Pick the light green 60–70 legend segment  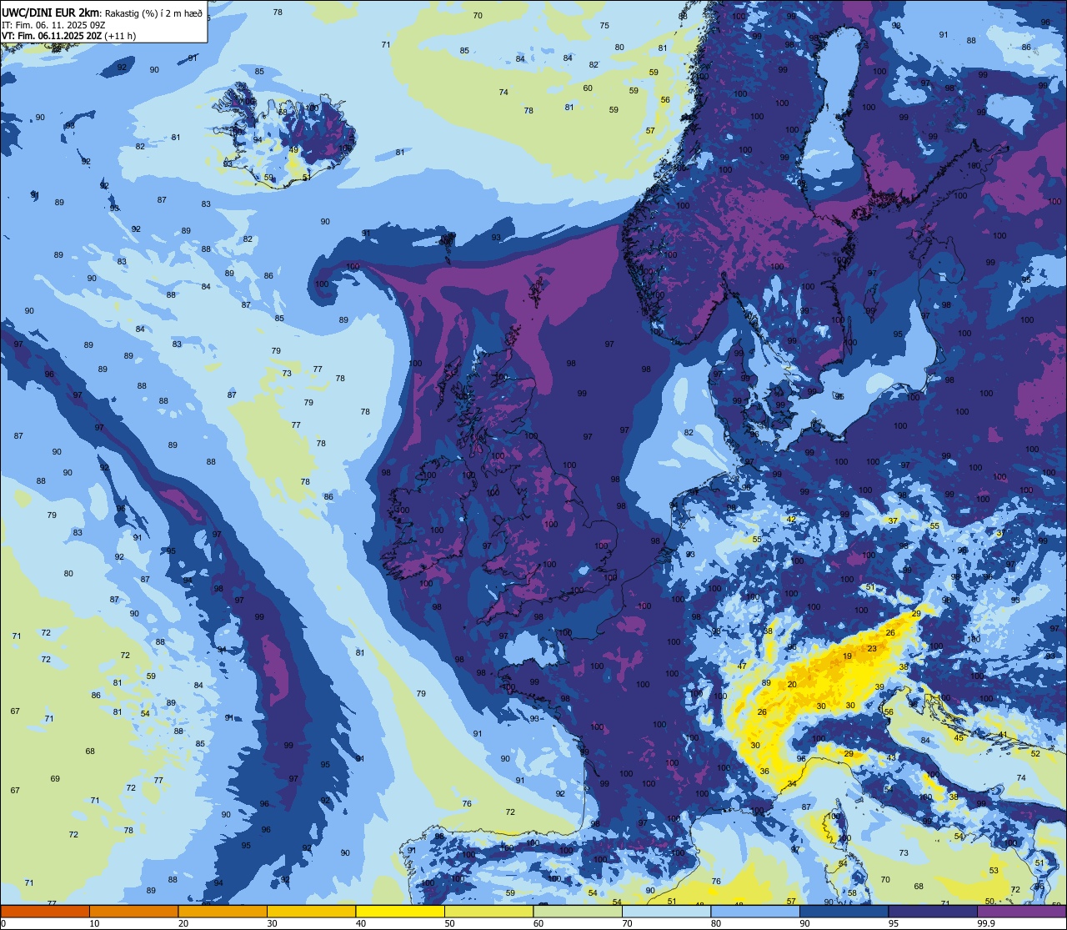[578, 911]
